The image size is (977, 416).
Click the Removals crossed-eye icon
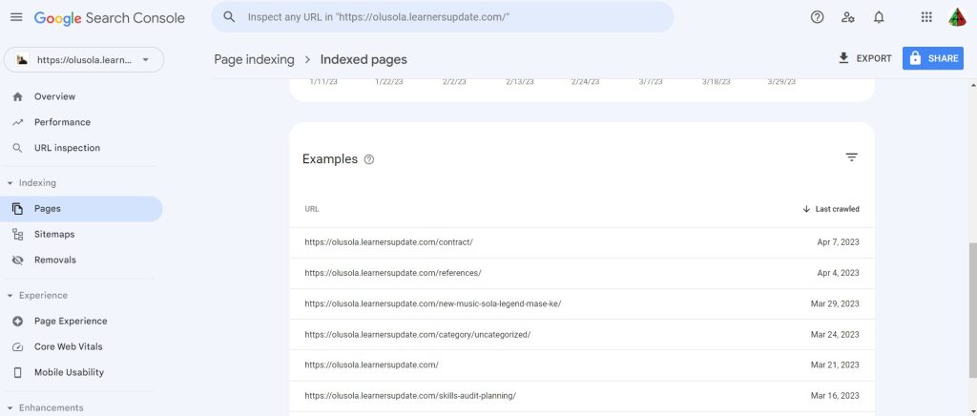(17, 260)
